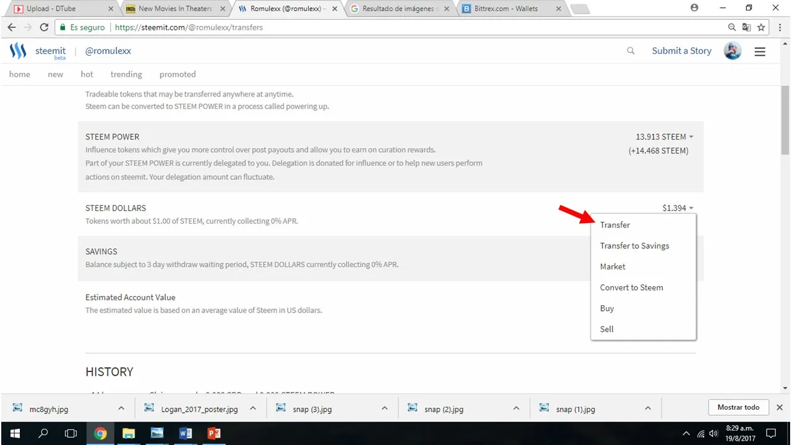The width and height of the screenshot is (792, 445).
Task: Close the downloads bar
Action: coord(780,407)
